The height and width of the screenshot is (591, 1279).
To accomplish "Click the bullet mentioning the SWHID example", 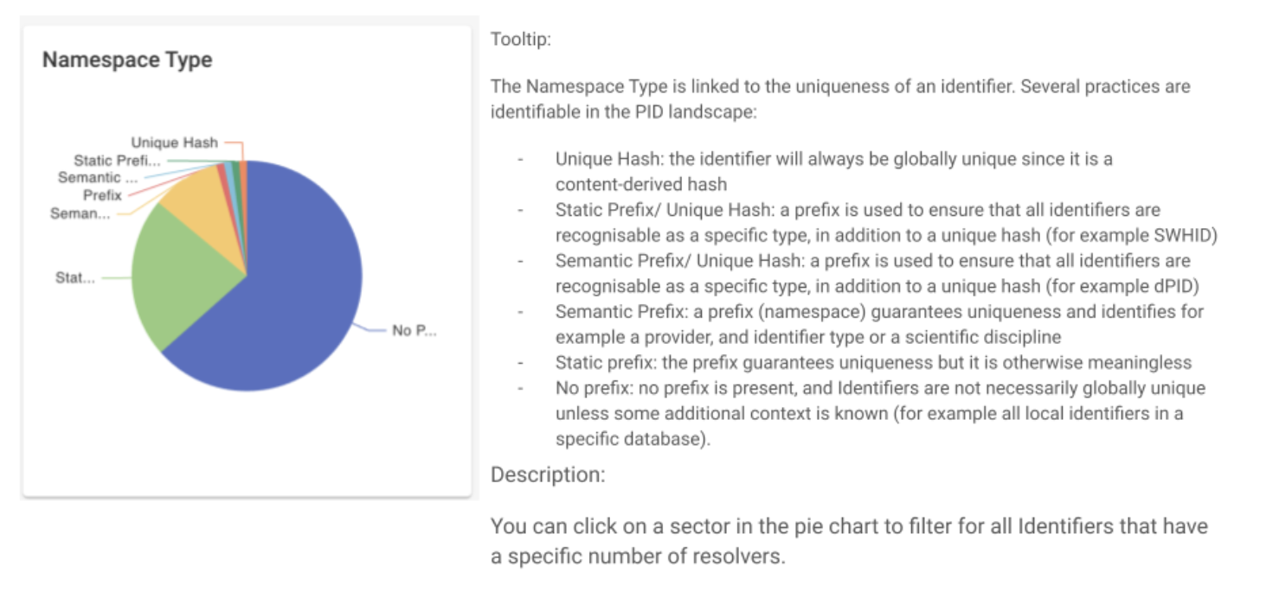I will [x=886, y=222].
